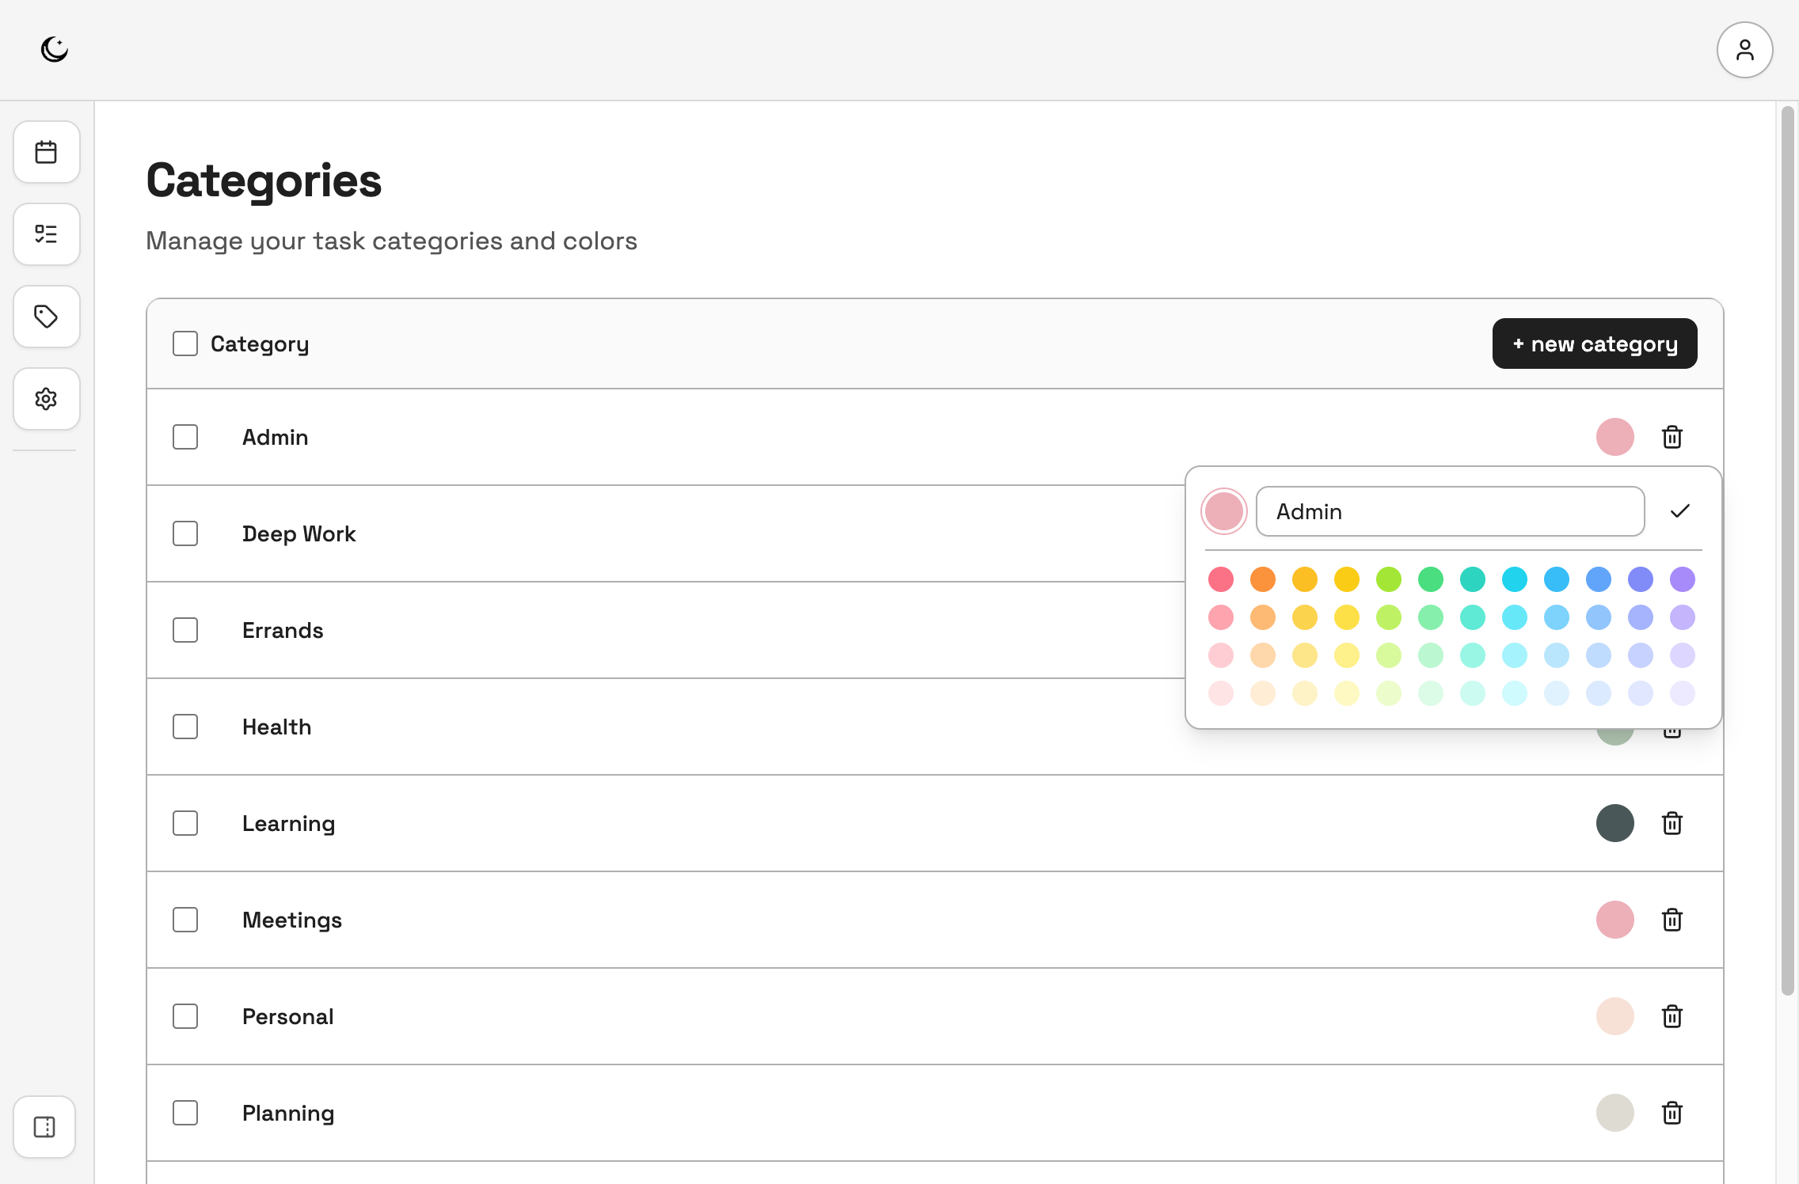Image resolution: width=1799 pixels, height=1184 pixels.
Task: Pick the bright red color in palette
Action: (1220, 579)
